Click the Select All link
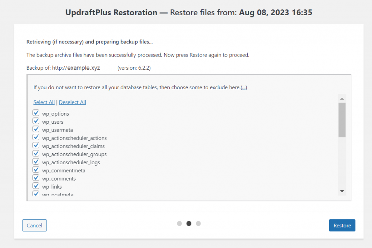Viewport: 372px width, 248px height. click(x=44, y=102)
